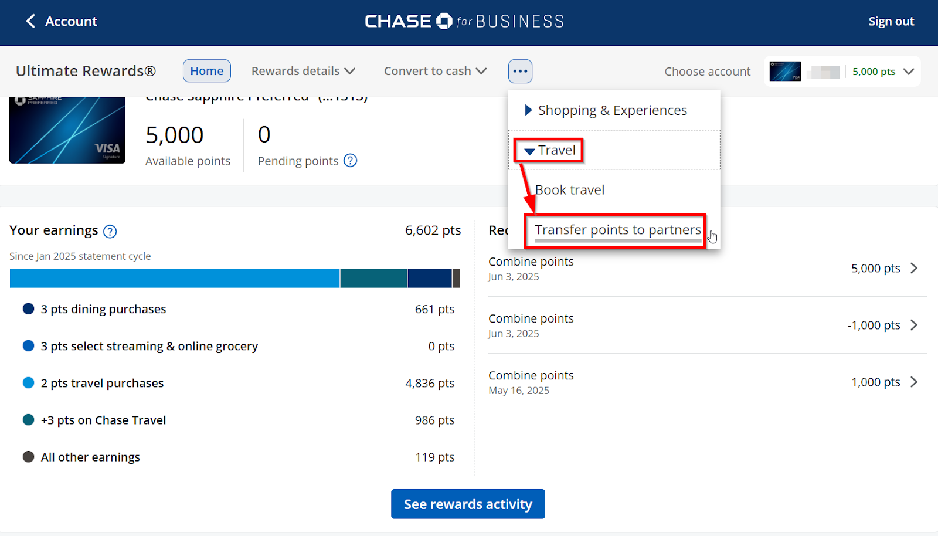Click the Sapphire Preferred card image

pos(67,130)
